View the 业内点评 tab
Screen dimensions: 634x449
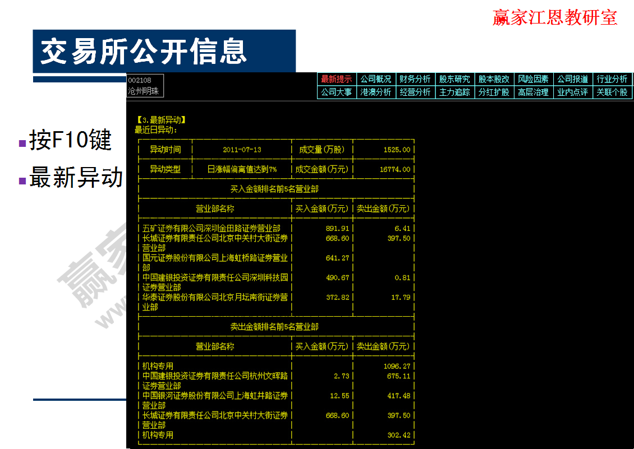pyautogui.click(x=572, y=92)
